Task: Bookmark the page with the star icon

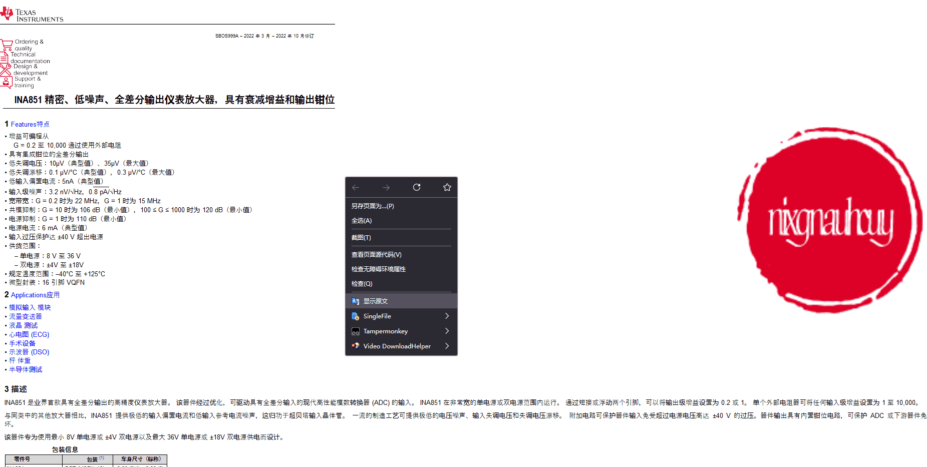Action: tap(447, 188)
